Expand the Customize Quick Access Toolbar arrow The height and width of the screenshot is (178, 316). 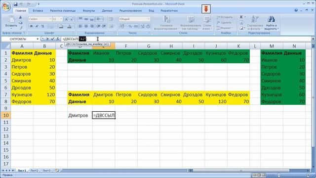click(x=39, y=4)
